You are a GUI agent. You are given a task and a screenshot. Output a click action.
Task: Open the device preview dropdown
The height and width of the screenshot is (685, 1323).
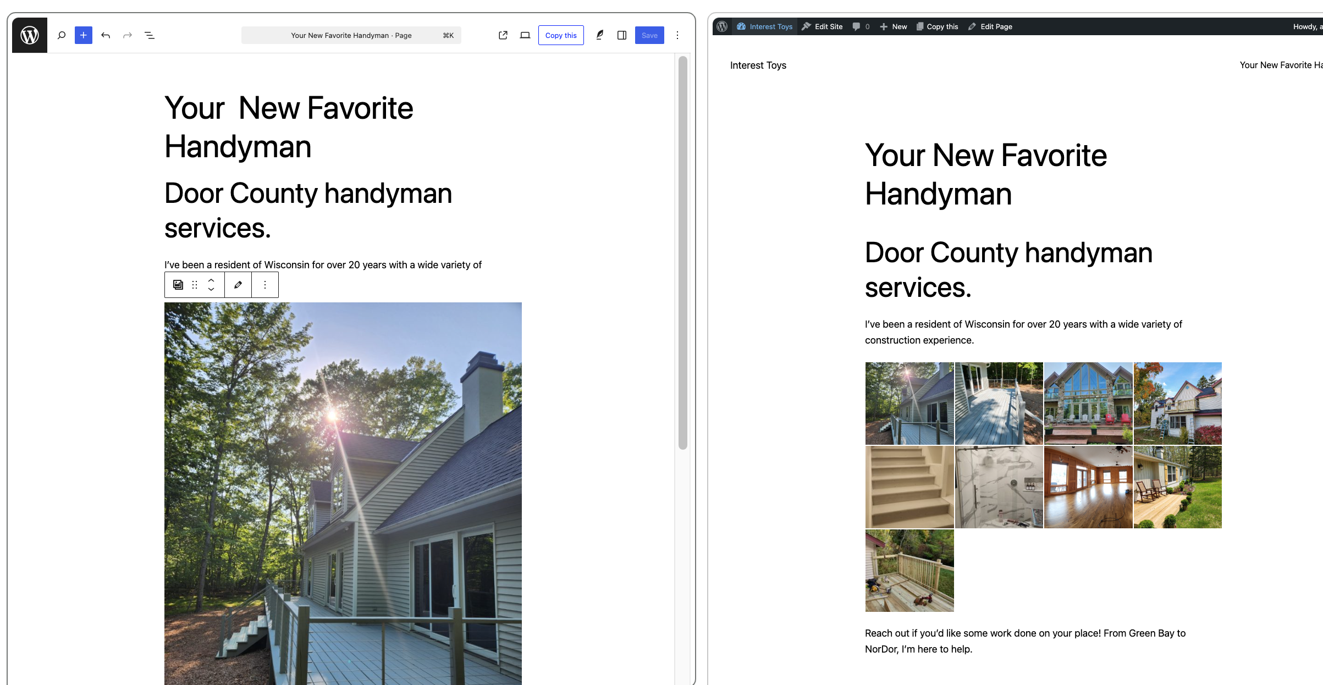[x=525, y=35]
